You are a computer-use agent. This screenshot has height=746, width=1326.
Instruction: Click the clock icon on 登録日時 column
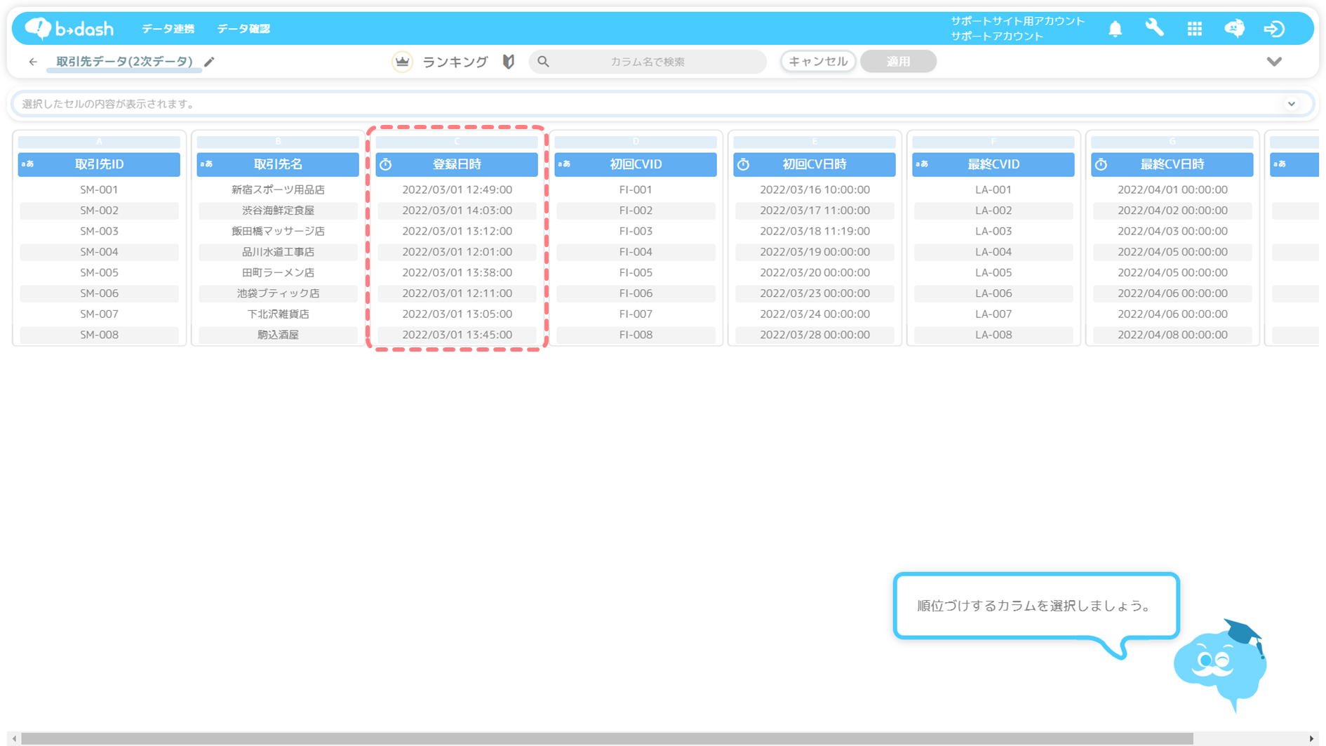click(386, 164)
